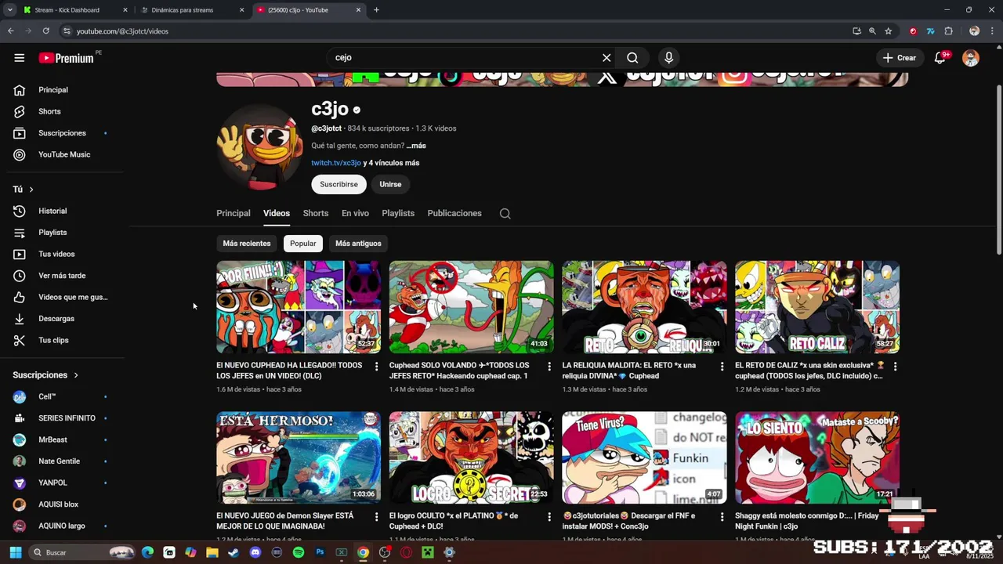Open Ver más tarde in the sidebar
Image resolution: width=1003 pixels, height=564 pixels.
point(62,276)
